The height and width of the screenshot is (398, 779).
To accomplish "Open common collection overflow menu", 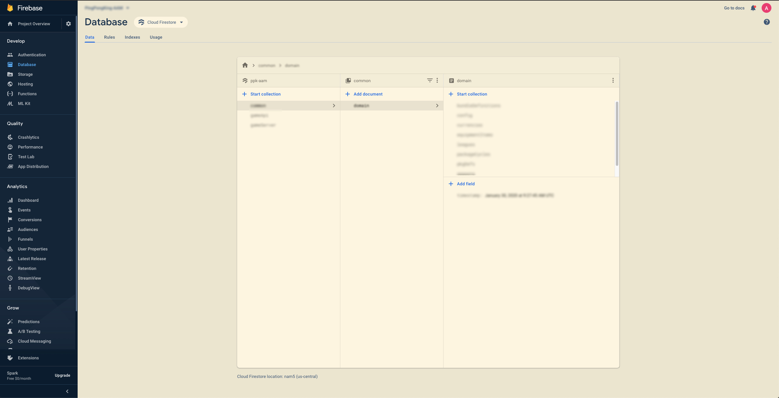I will (x=437, y=80).
